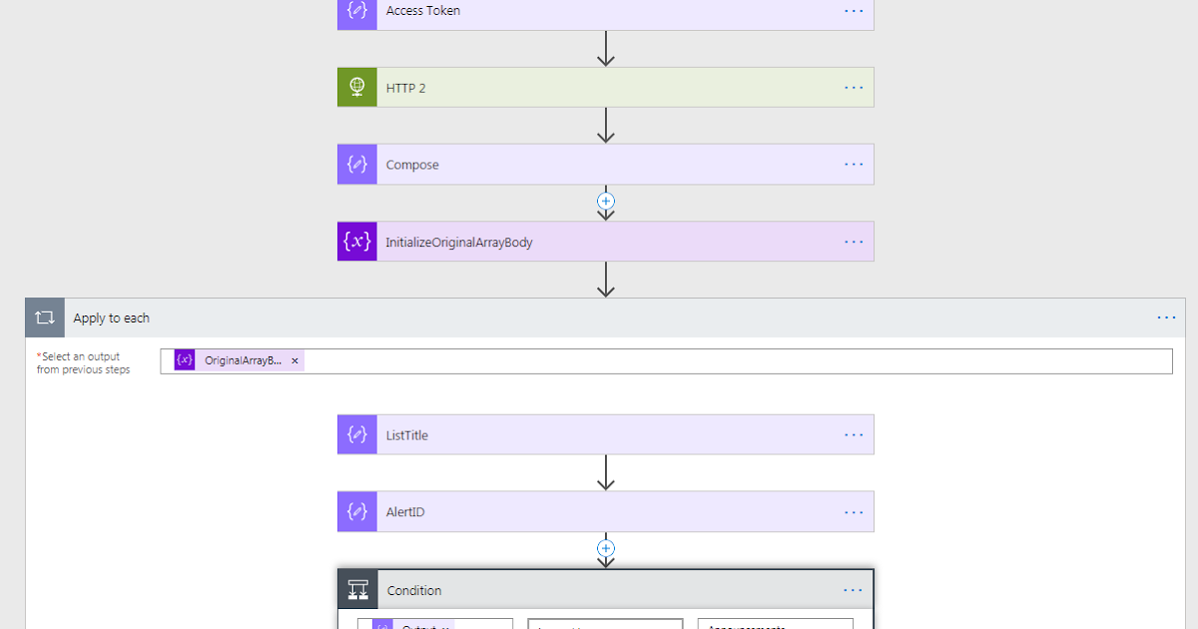Click the InitializeOriginalArrayBody variable icon
The height and width of the screenshot is (629, 1198).
(x=356, y=241)
